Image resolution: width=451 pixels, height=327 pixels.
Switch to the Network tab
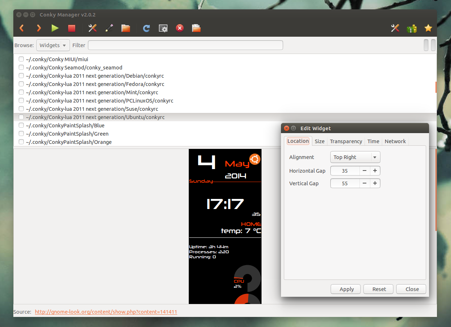pyautogui.click(x=395, y=141)
